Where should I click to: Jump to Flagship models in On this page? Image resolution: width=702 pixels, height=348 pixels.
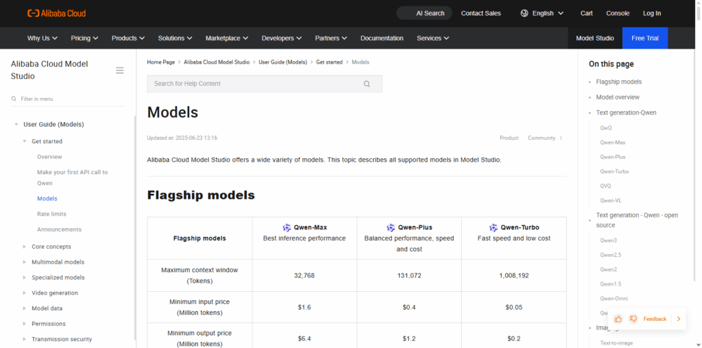point(619,82)
